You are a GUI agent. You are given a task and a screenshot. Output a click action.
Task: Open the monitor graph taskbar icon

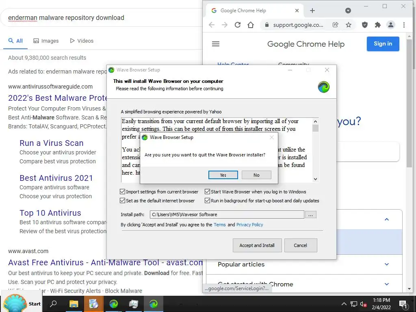tap(133, 304)
